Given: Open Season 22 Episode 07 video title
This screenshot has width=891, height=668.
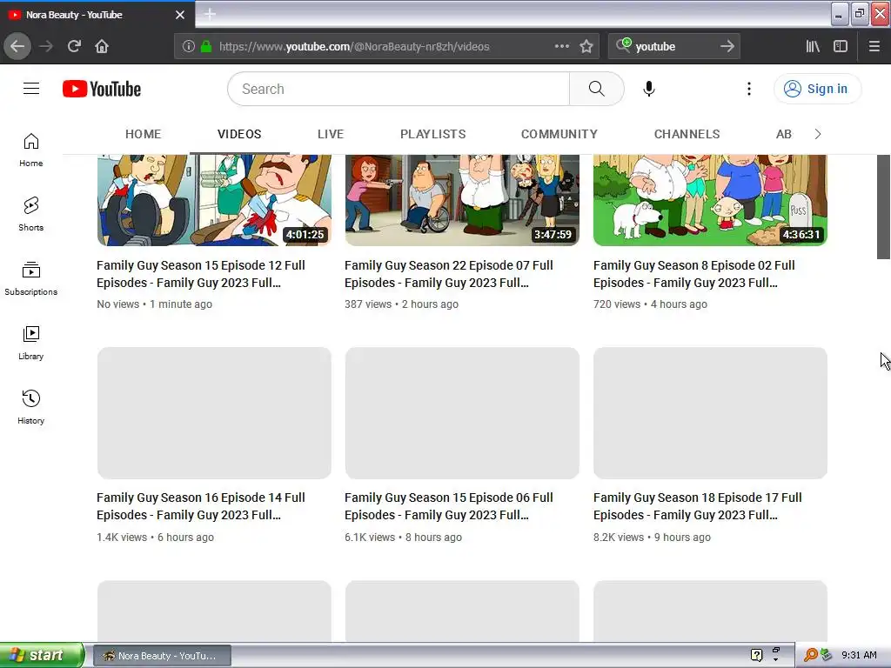Looking at the screenshot, I should tap(449, 274).
